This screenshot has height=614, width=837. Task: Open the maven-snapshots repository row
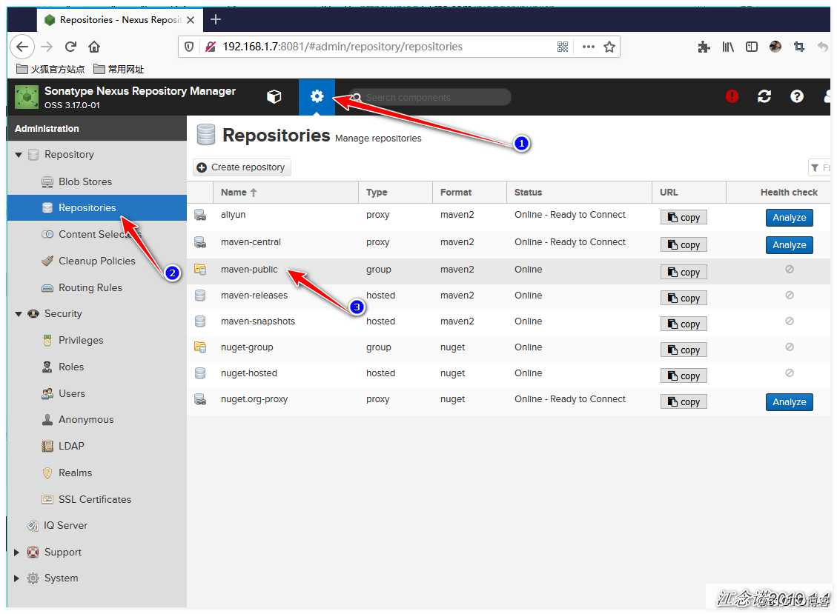coord(508,321)
